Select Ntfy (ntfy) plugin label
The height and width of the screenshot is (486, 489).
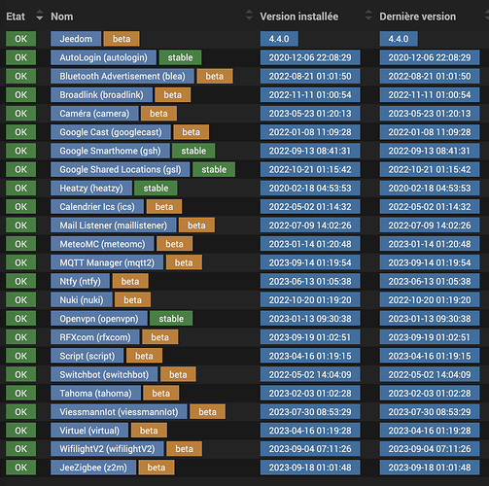[80, 281]
